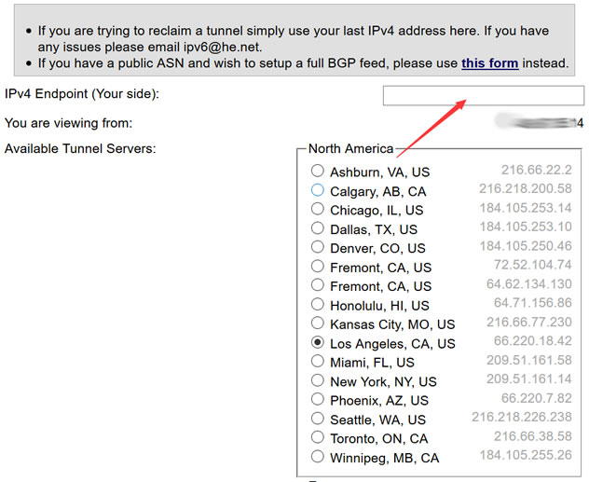This screenshot has width=589, height=482.
Task: Pick the Seattle, WA, US tunnel server
Action: [x=318, y=418]
